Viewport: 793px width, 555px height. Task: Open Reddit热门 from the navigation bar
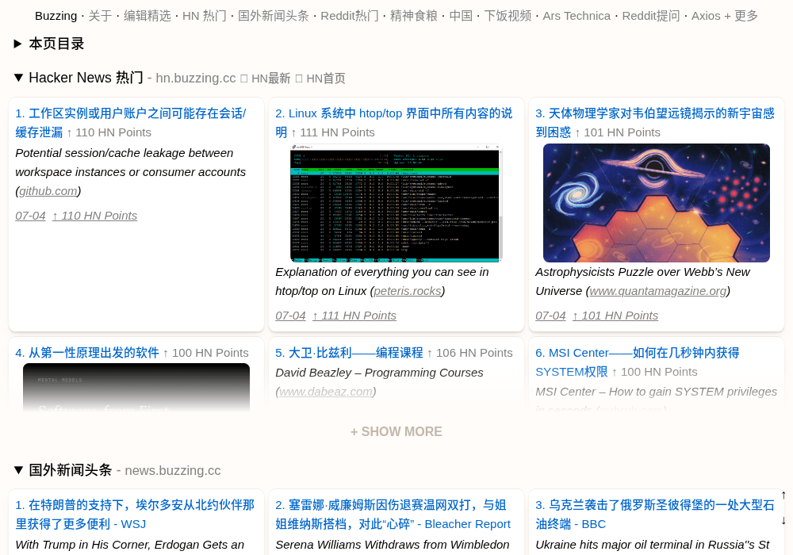tap(350, 16)
